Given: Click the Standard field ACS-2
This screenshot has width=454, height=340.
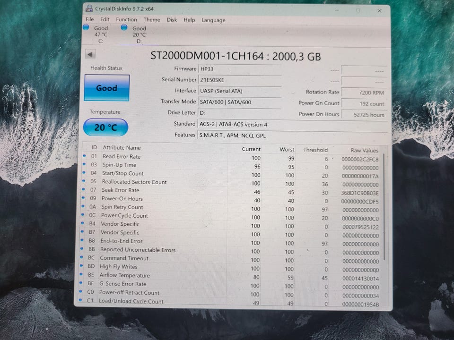Looking at the screenshot, I should pos(292,124).
